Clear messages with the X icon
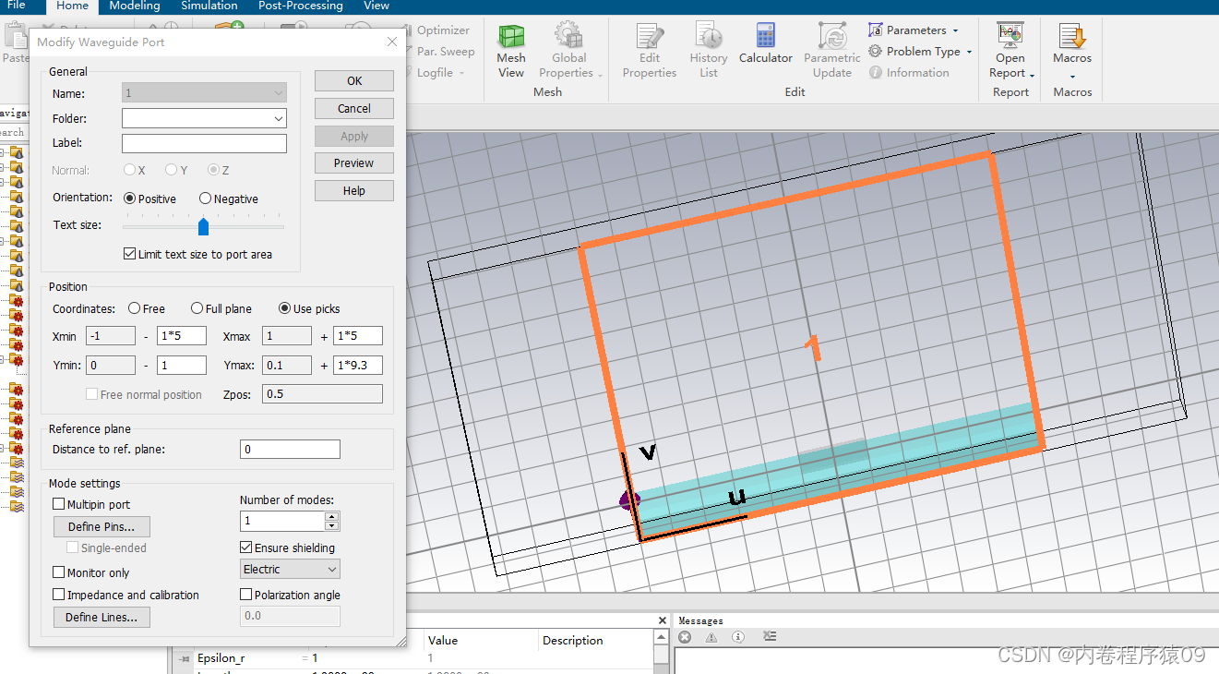This screenshot has width=1219, height=674. [685, 637]
